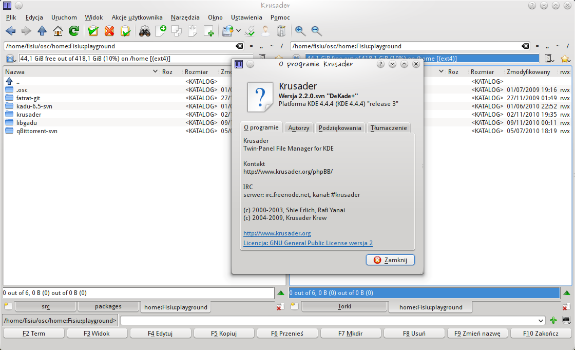Click the Zamknij button
The width and height of the screenshot is (575, 350).
pos(390,260)
